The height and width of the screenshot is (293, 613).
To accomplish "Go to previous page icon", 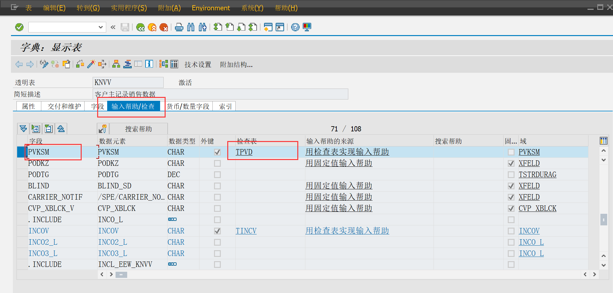I will [230, 27].
